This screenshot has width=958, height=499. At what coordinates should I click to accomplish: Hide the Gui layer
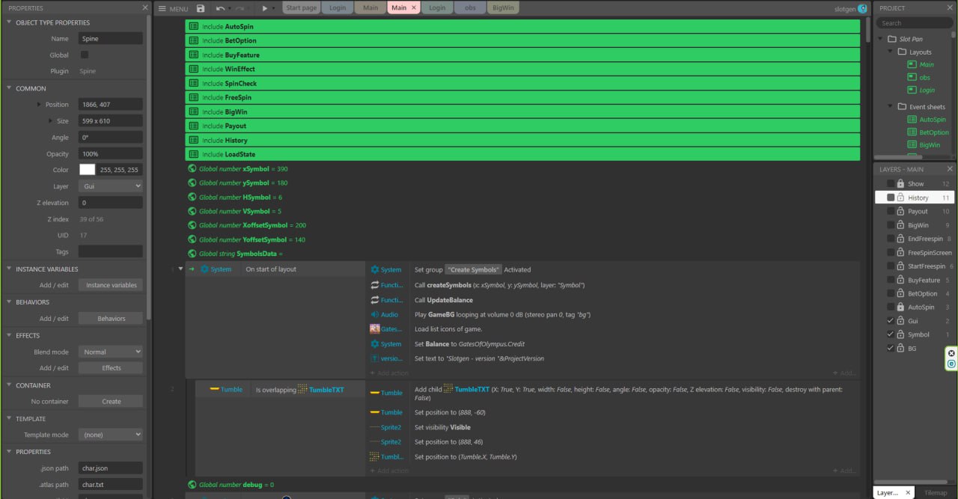pyautogui.click(x=891, y=321)
